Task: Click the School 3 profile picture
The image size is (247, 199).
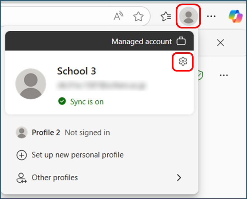Action: coord(31,84)
